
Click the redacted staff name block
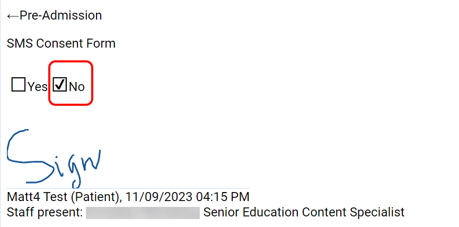pos(143,213)
